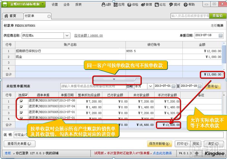This screenshot has width=227, height=159.
Task: Click the 本次付款金额 column header
Action: tap(167, 95)
